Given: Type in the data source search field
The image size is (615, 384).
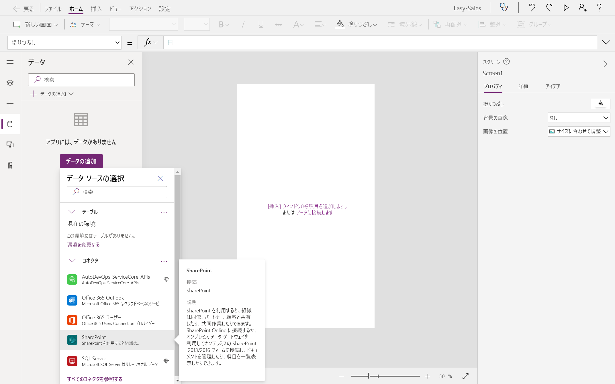Looking at the screenshot, I should click(117, 192).
